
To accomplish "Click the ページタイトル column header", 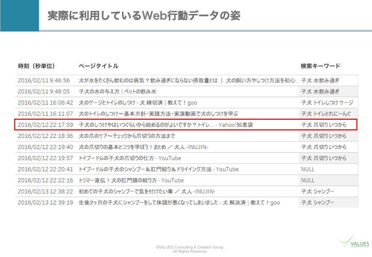I will pyautogui.click(x=98, y=66).
